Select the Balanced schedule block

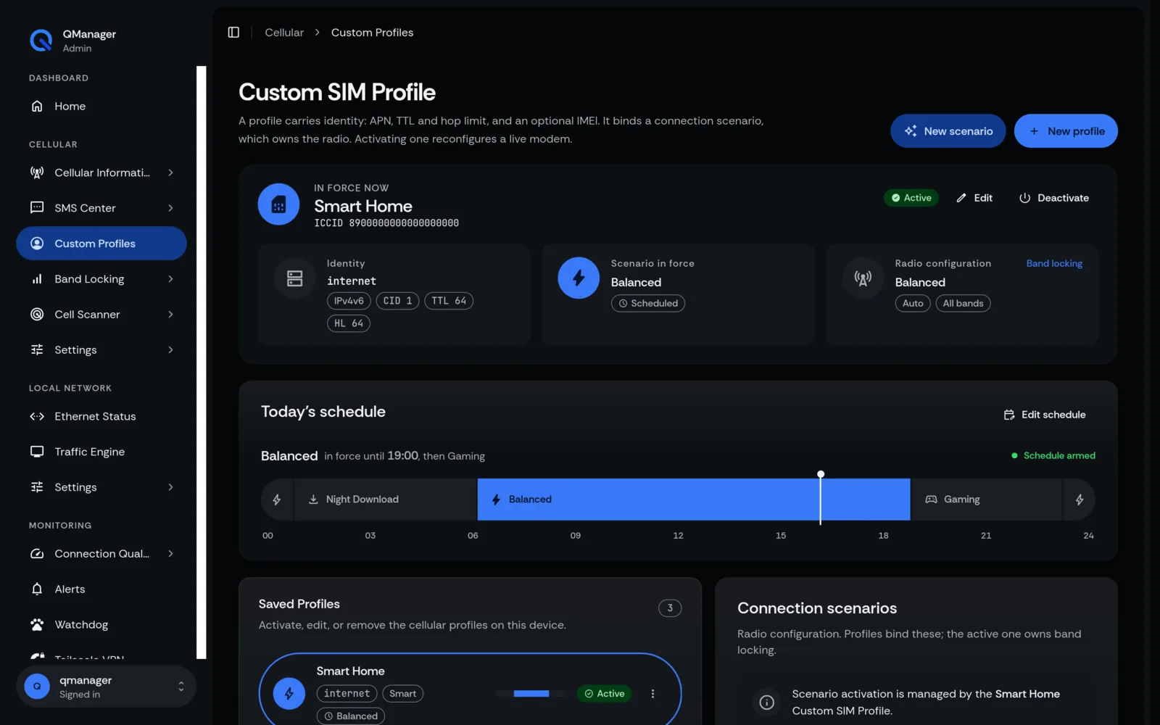point(694,500)
